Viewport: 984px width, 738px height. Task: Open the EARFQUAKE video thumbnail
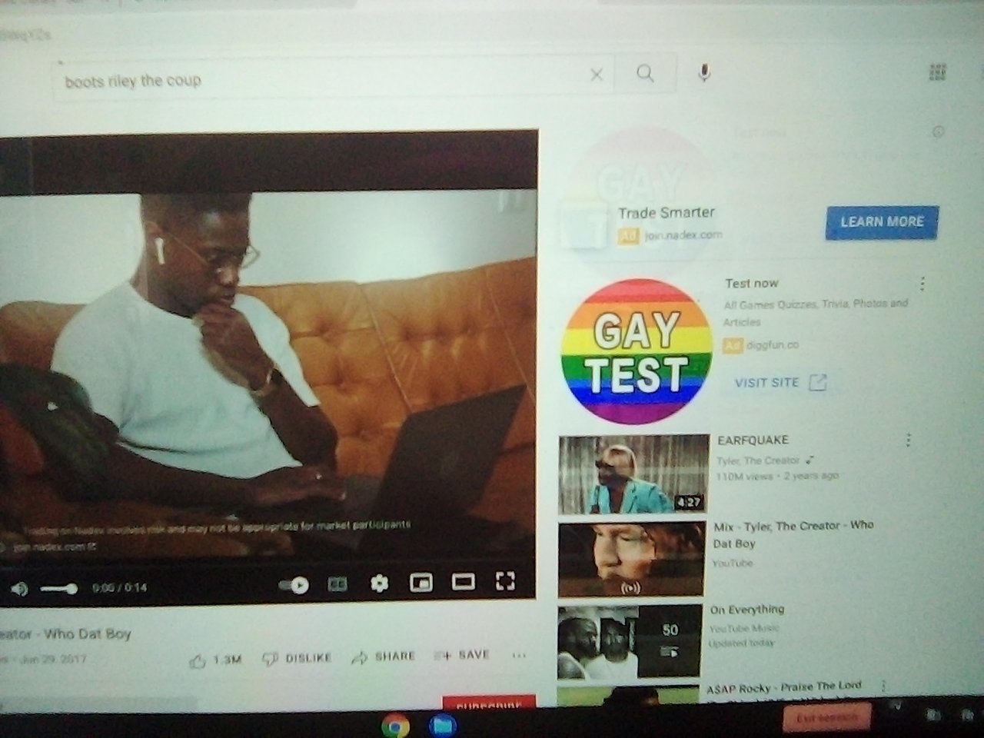click(633, 474)
